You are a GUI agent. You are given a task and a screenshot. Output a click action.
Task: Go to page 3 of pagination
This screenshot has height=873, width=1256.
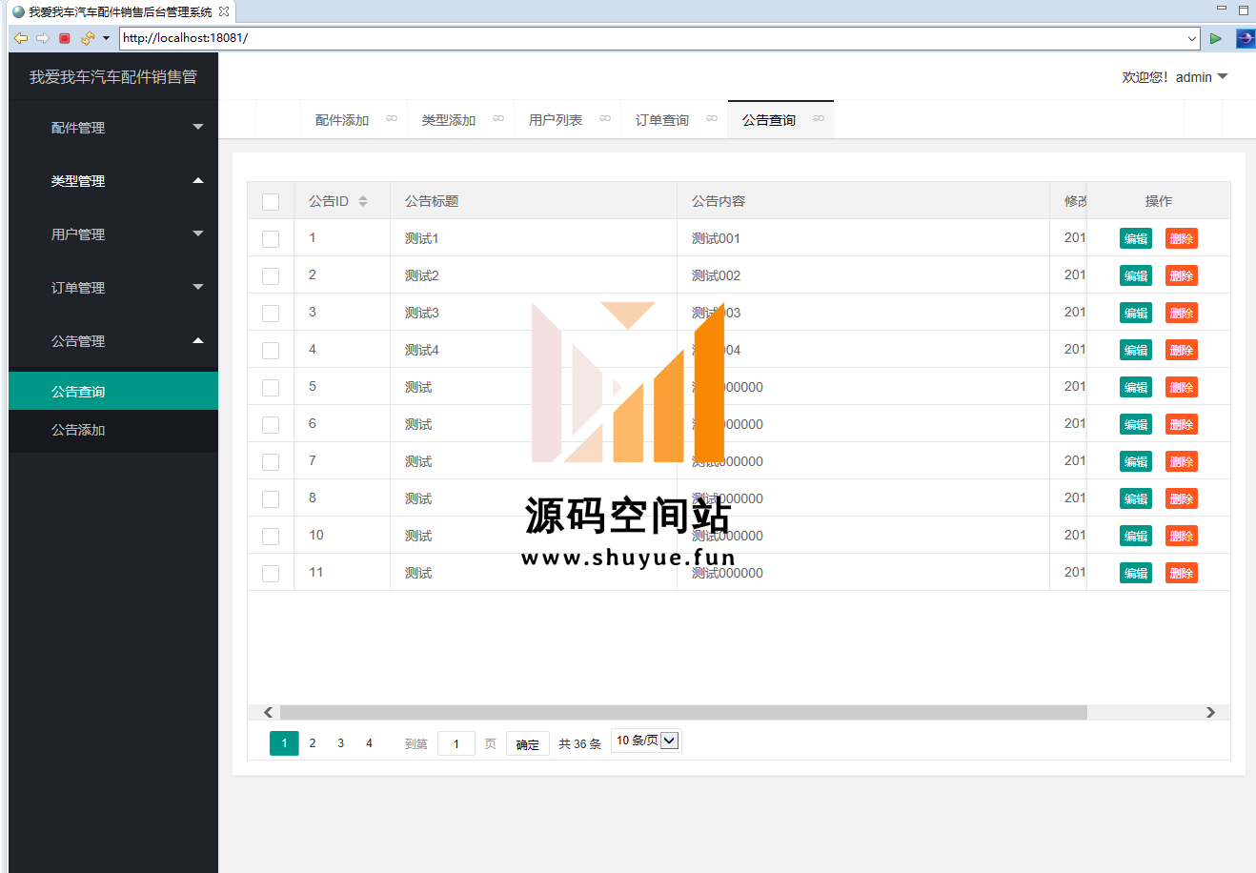[x=341, y=743]
